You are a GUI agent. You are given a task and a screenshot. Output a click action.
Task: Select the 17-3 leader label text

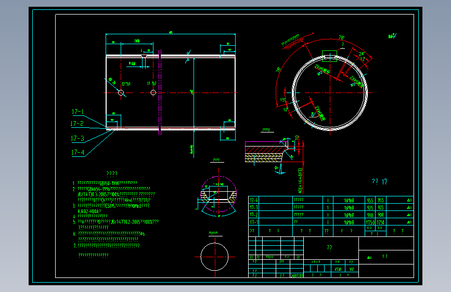(78, 139)
